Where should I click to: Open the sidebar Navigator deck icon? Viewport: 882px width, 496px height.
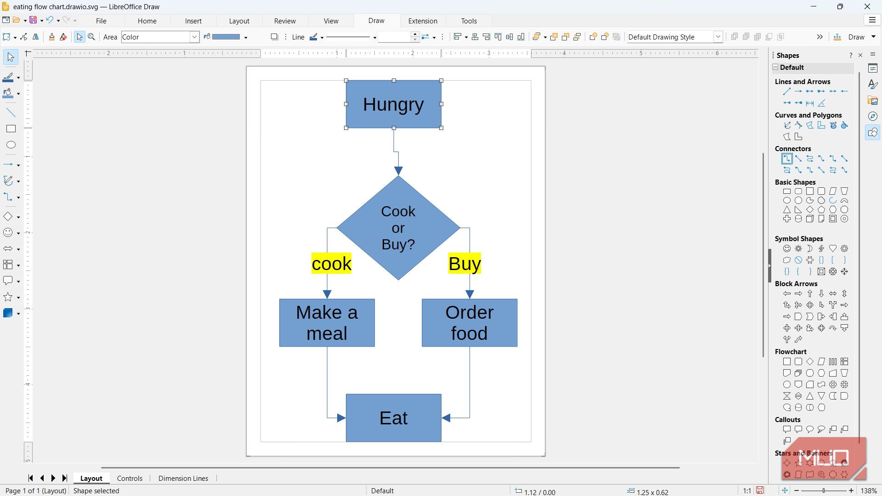tap(873, 116)
